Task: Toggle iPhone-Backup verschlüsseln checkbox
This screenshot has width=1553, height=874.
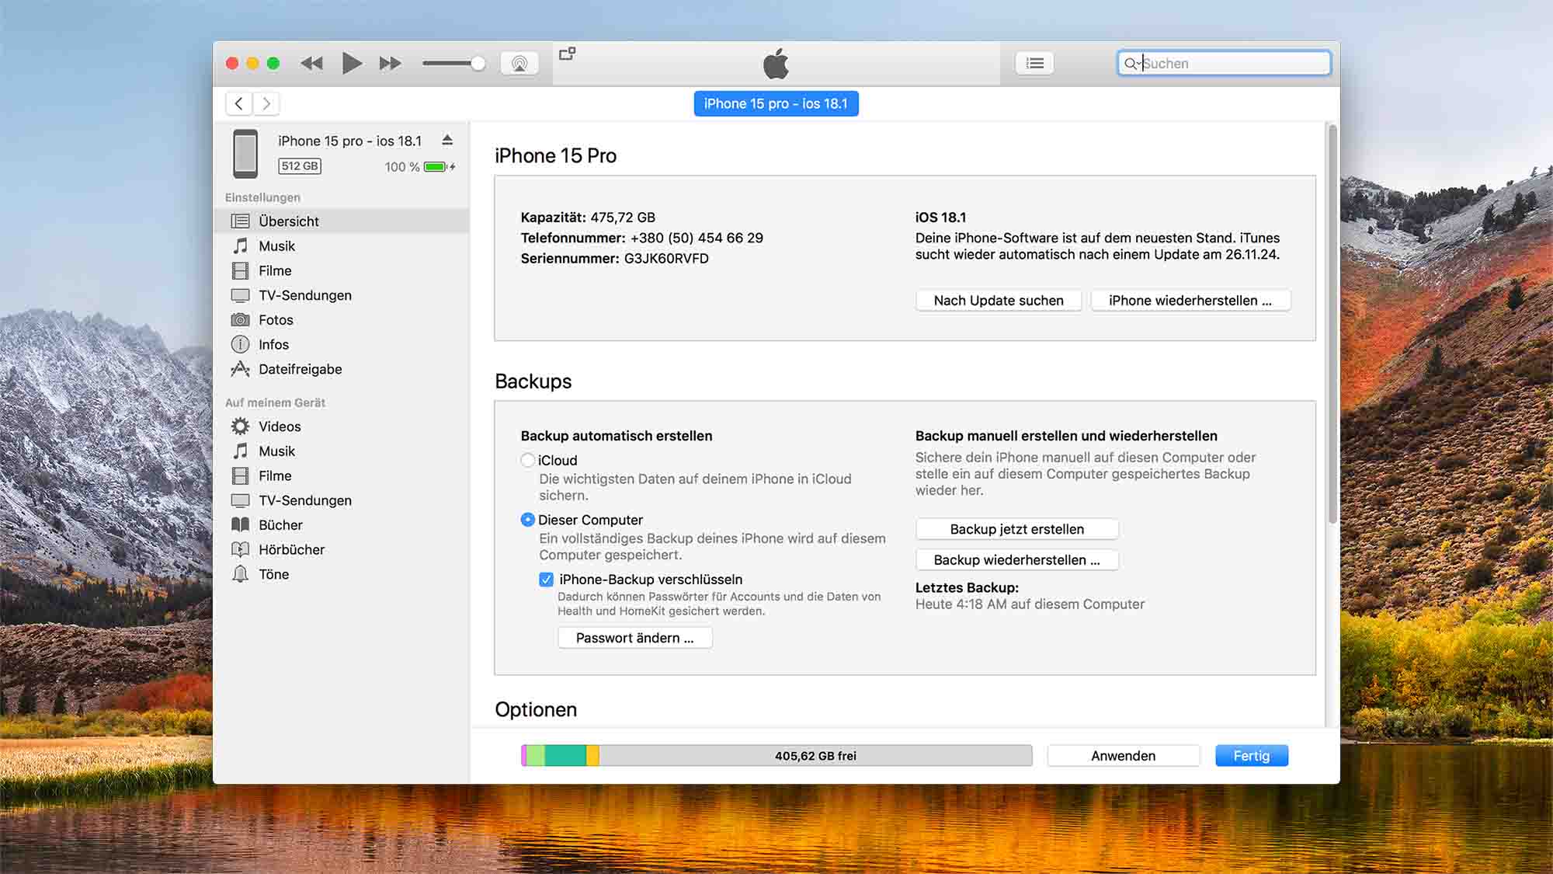Action: click(547, 580)
